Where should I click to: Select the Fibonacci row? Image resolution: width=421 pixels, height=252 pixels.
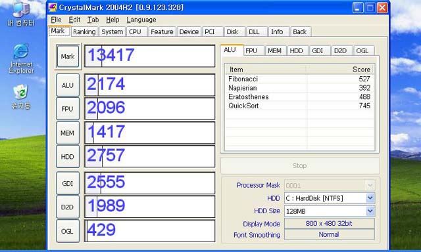299,79
